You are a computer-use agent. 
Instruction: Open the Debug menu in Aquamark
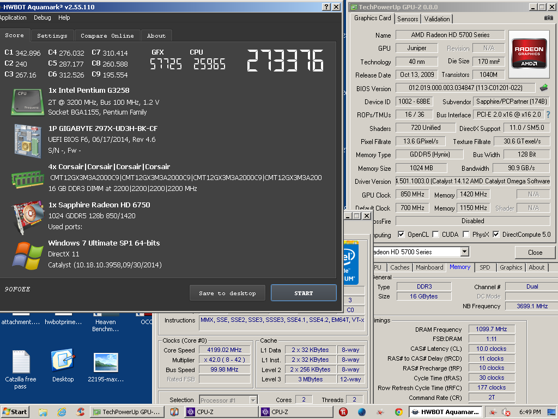tap(43, 17)
